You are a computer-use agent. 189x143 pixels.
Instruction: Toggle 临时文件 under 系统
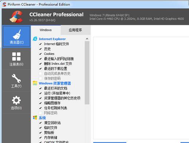[40, 128]
